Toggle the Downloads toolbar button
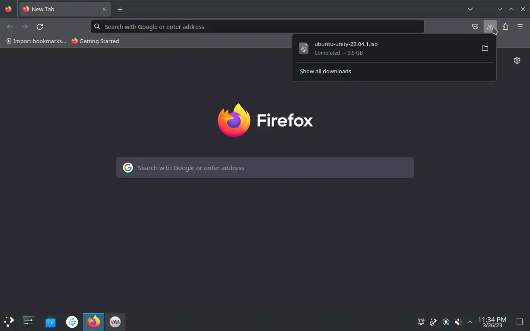This screenshot has width=530, height=331. pos(490,26)
